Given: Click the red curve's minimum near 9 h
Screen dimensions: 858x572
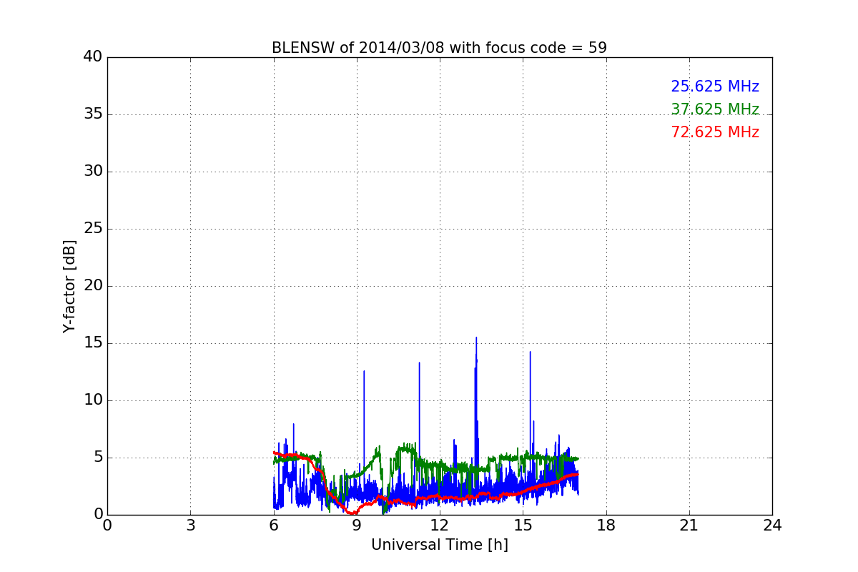Looking at the screenshot, I should 352,513.
